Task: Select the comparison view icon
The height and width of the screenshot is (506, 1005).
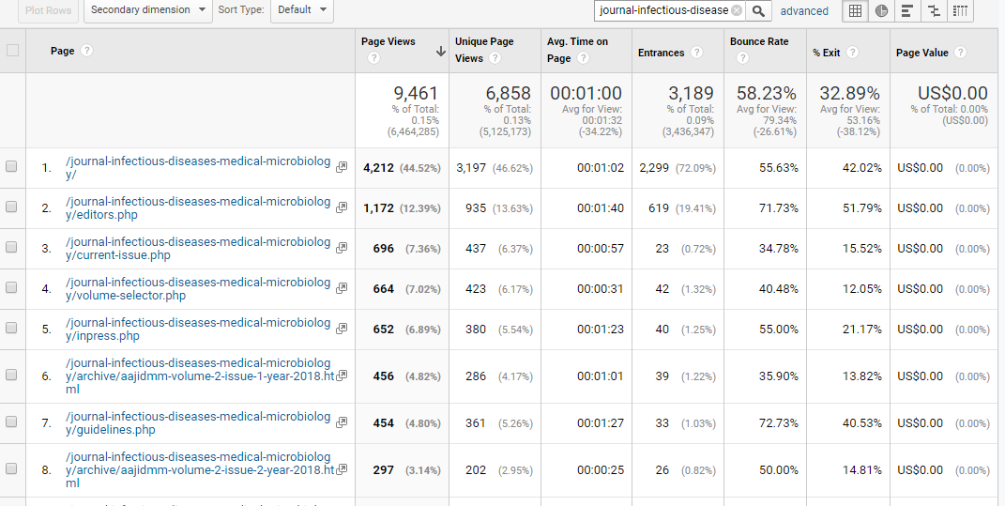Action: (934, 10)
